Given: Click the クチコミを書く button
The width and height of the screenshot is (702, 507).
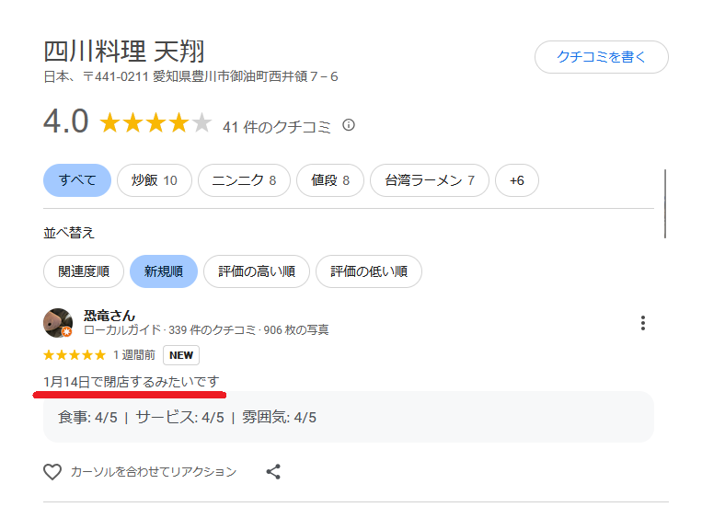Looking at the screenshot, I should [x=601, y=57].
